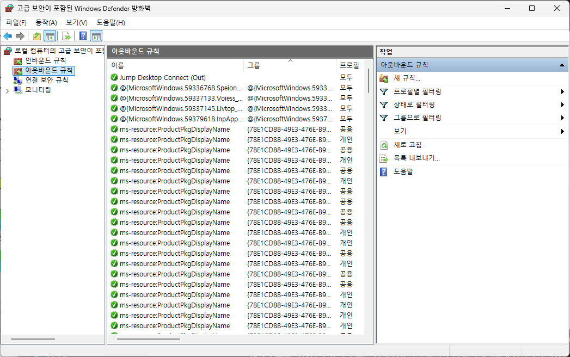The height and width of the screenshot is (357, 570).
Task: Click the 새로 고침 refresh icon
Action: tap(384, 145)
